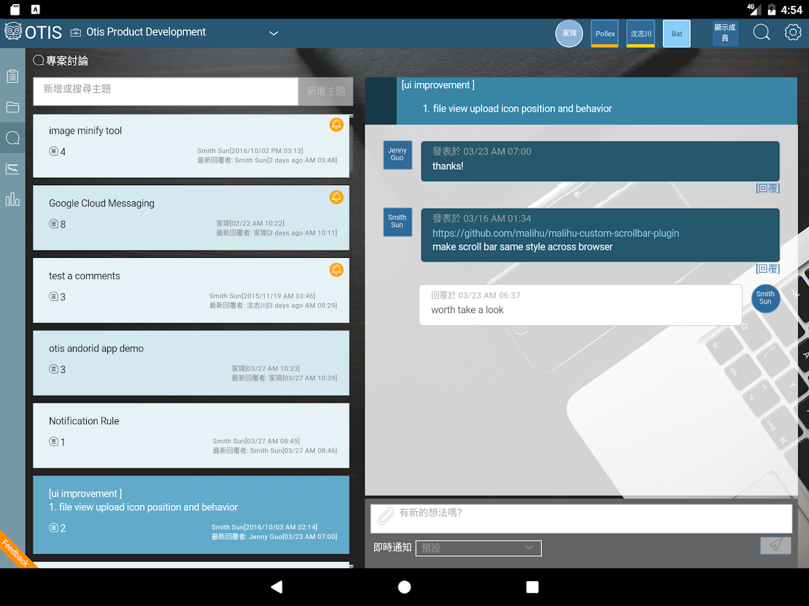
Task: Select the Bat member tab
Action: (676, 34)
